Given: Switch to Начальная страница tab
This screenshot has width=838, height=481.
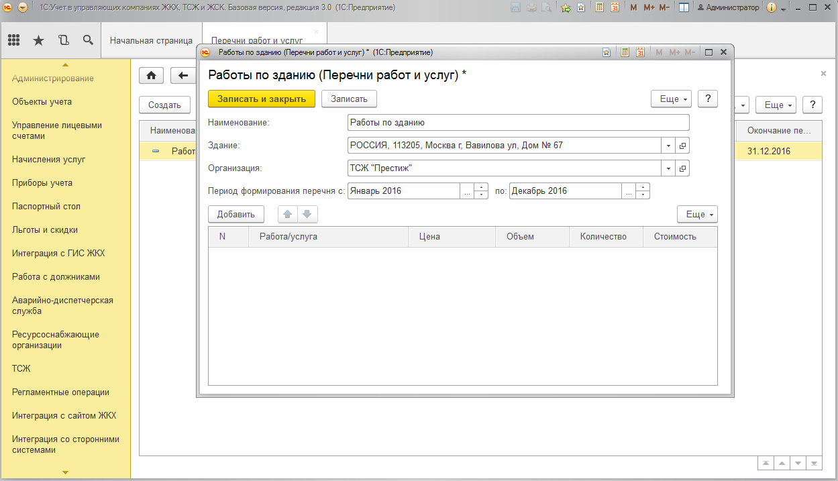Looking at the screenshot, I should pyautogui.click(x=151, y=40).
